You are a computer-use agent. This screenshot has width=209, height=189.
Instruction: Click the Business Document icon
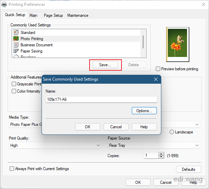pos(16,45)
